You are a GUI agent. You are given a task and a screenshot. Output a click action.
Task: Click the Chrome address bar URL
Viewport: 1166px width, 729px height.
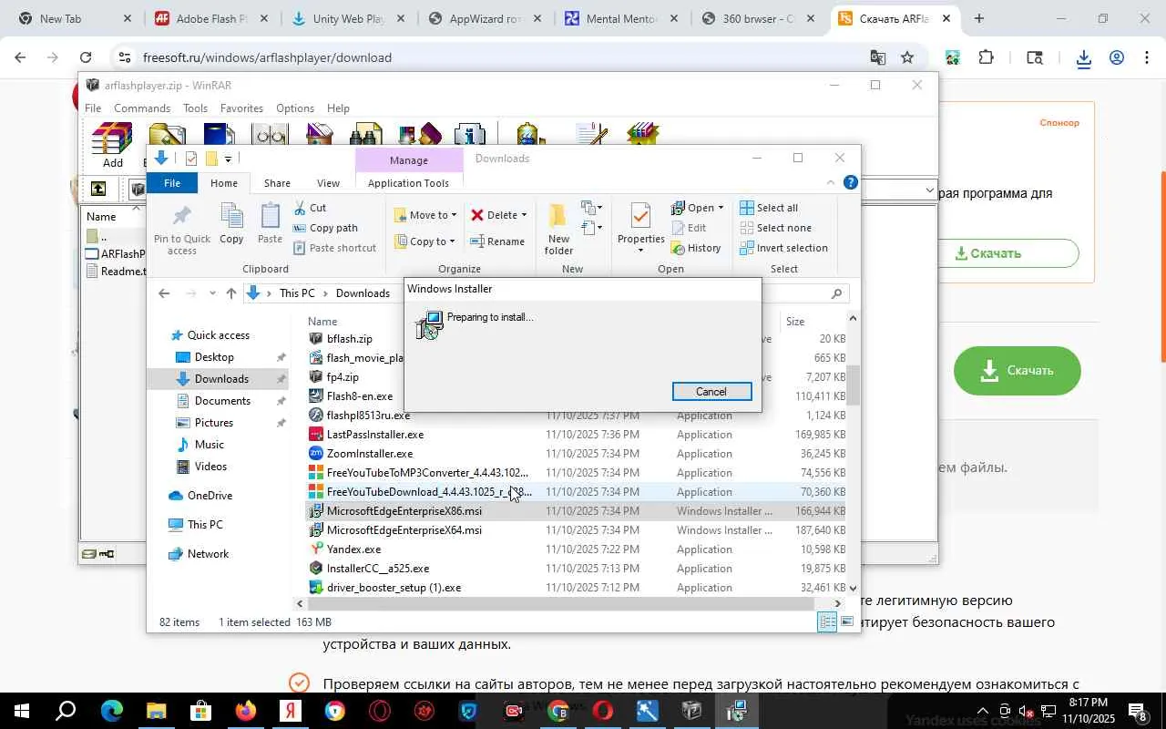pyautogui.click(x=267, y=57)
